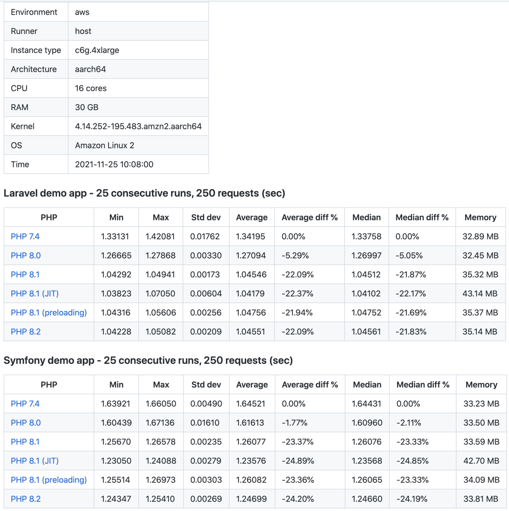Screen dimensions: 509x511
Task: Click Symfony memory cell 33.23 MB
Action: pos(481,404)
